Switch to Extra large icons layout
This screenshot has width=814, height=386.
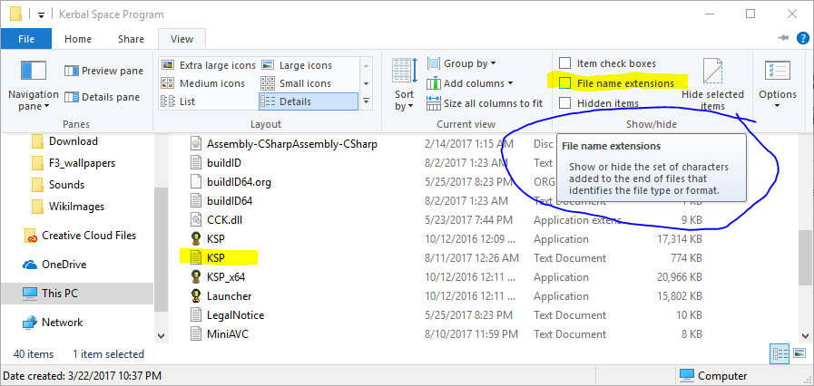[x=208, y=65]
